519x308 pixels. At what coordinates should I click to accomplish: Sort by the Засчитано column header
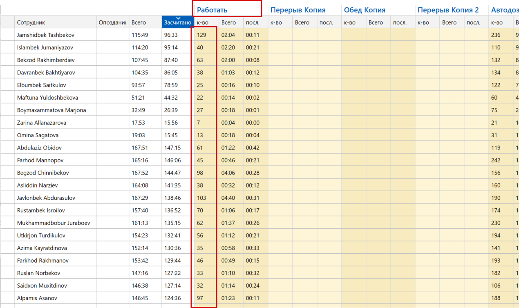(x=178, y=22)
